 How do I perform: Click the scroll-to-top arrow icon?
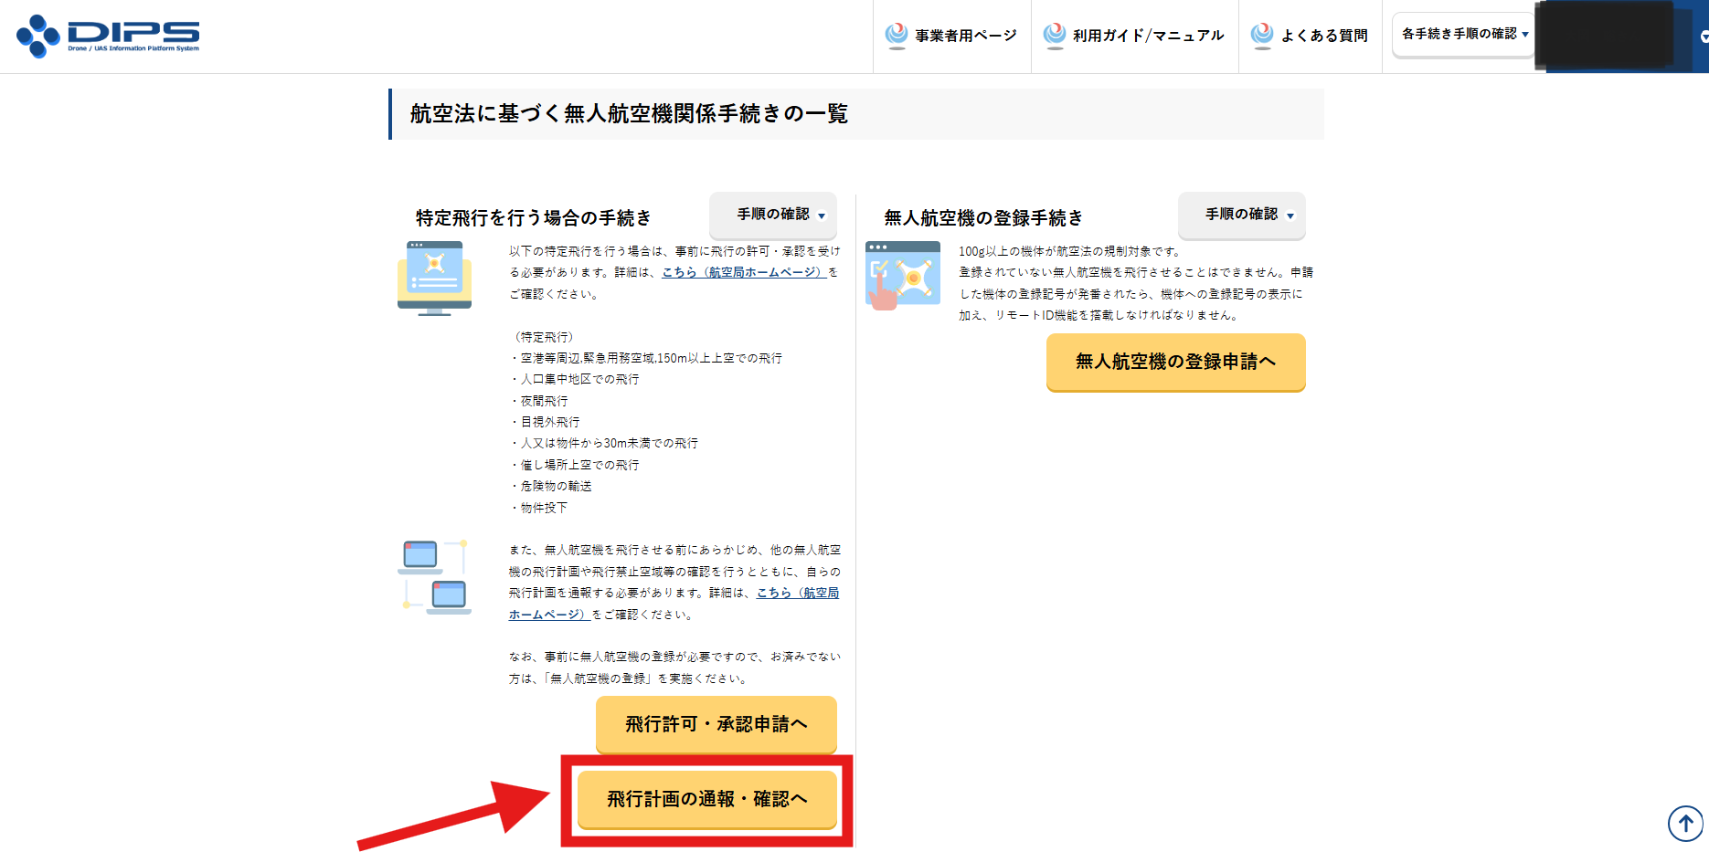(x=1685, y=823)
